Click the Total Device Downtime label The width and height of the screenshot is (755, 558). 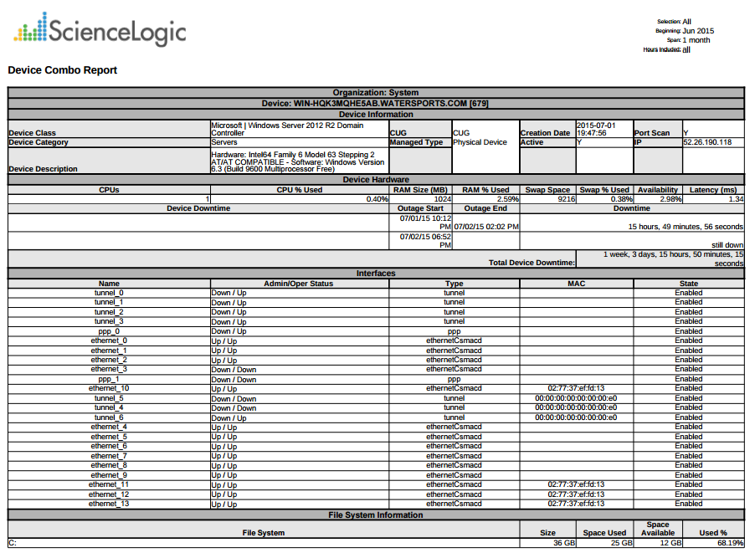532,263
